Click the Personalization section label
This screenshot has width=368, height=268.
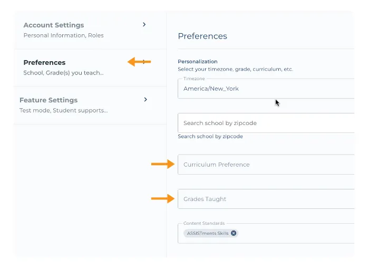pos(198,62)
